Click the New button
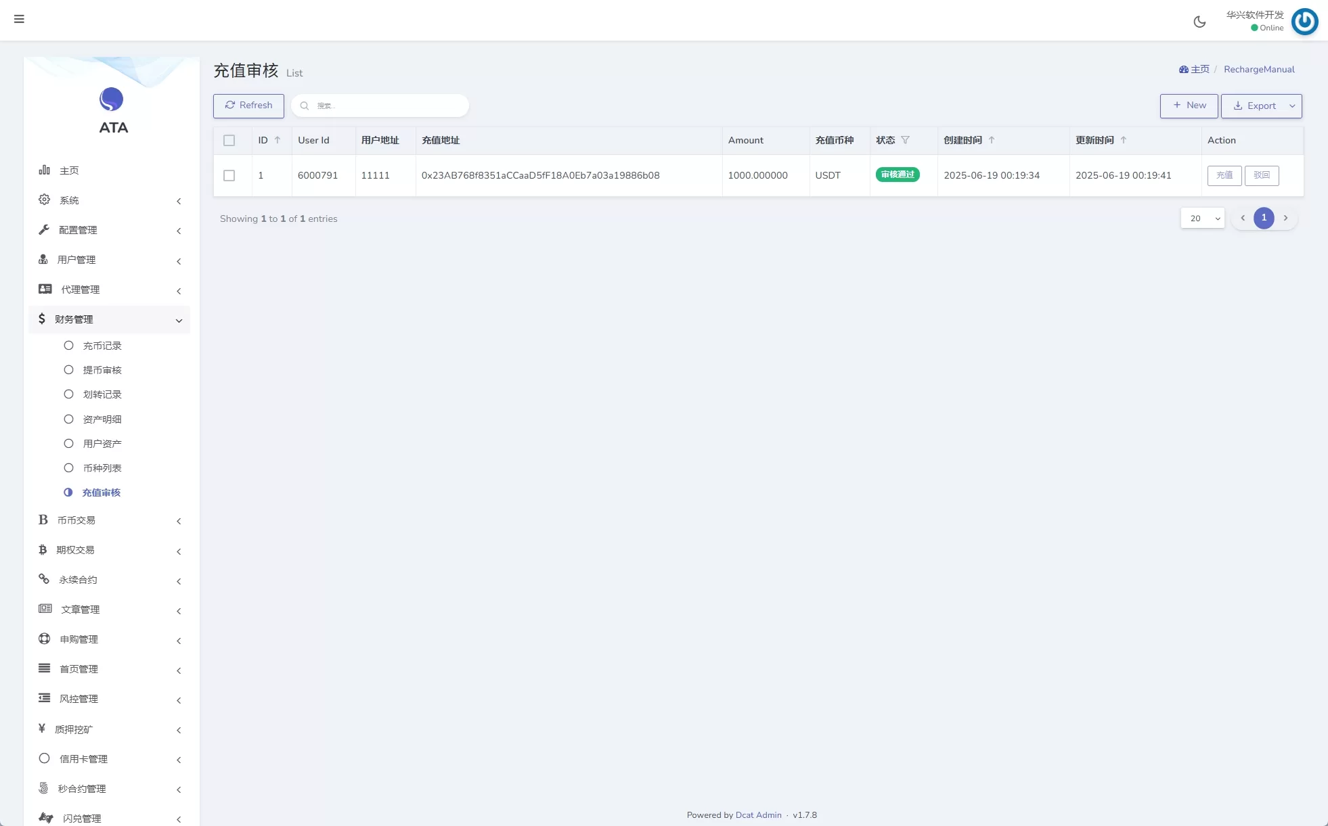The image size is (1328, 826). point(1189,106)
